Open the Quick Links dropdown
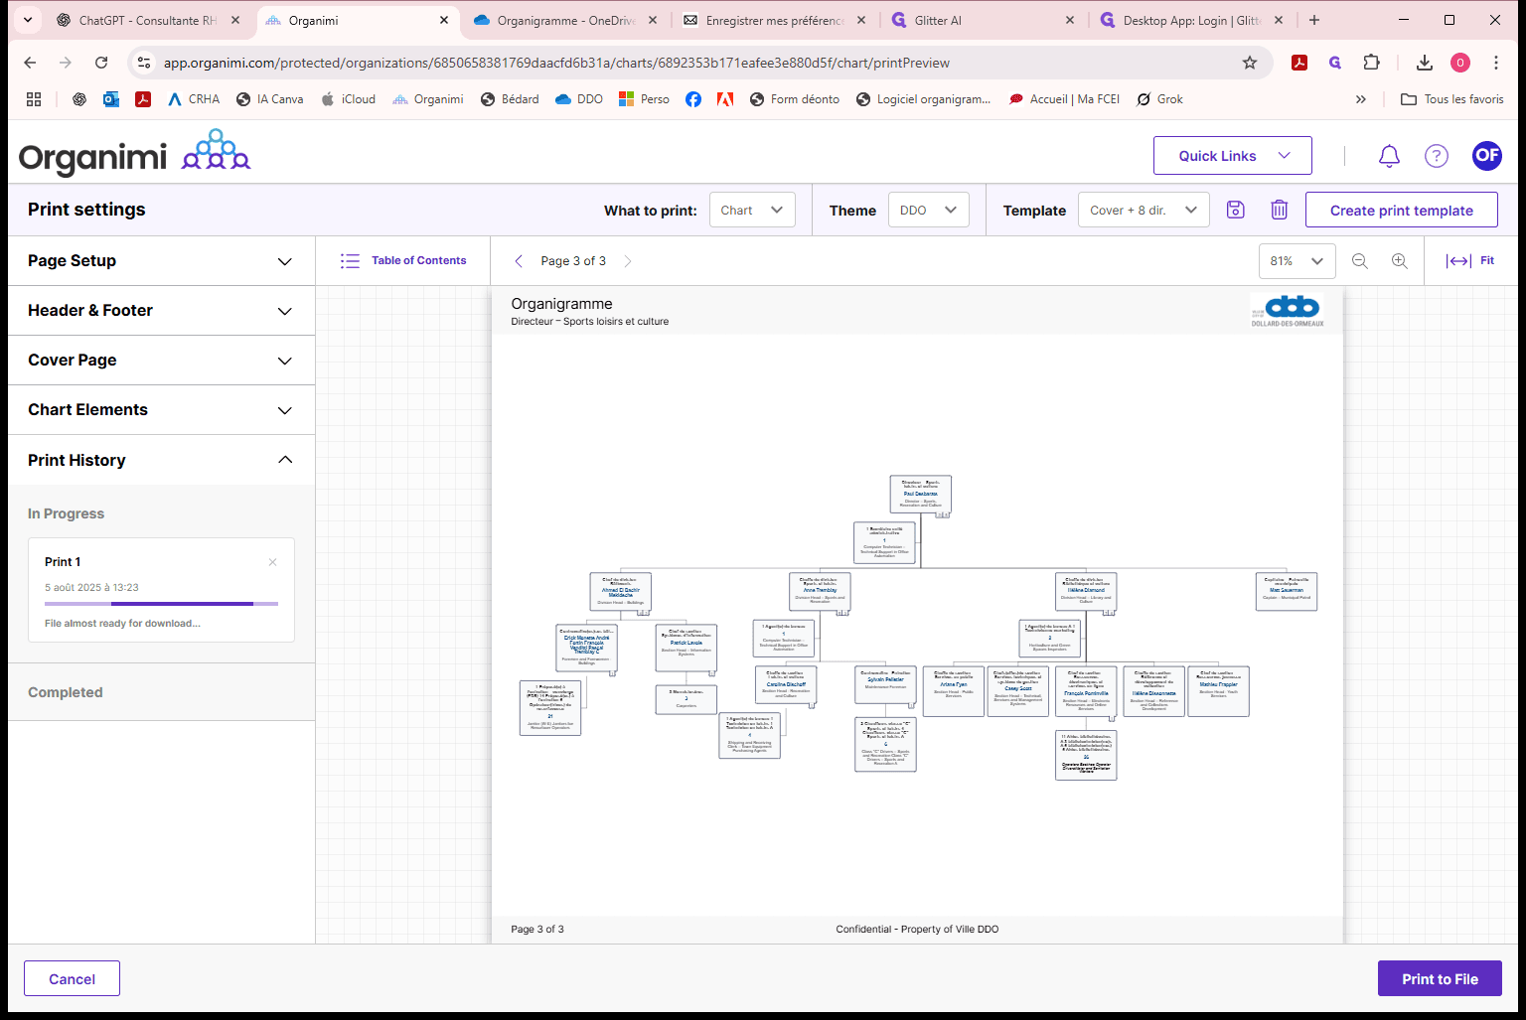This screenshot has height=1020, width=1526. tap(1233, 156)
